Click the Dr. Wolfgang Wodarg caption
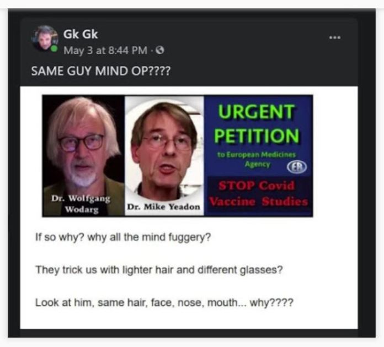This screenshot has width=384, height=347. pos(81,204)
